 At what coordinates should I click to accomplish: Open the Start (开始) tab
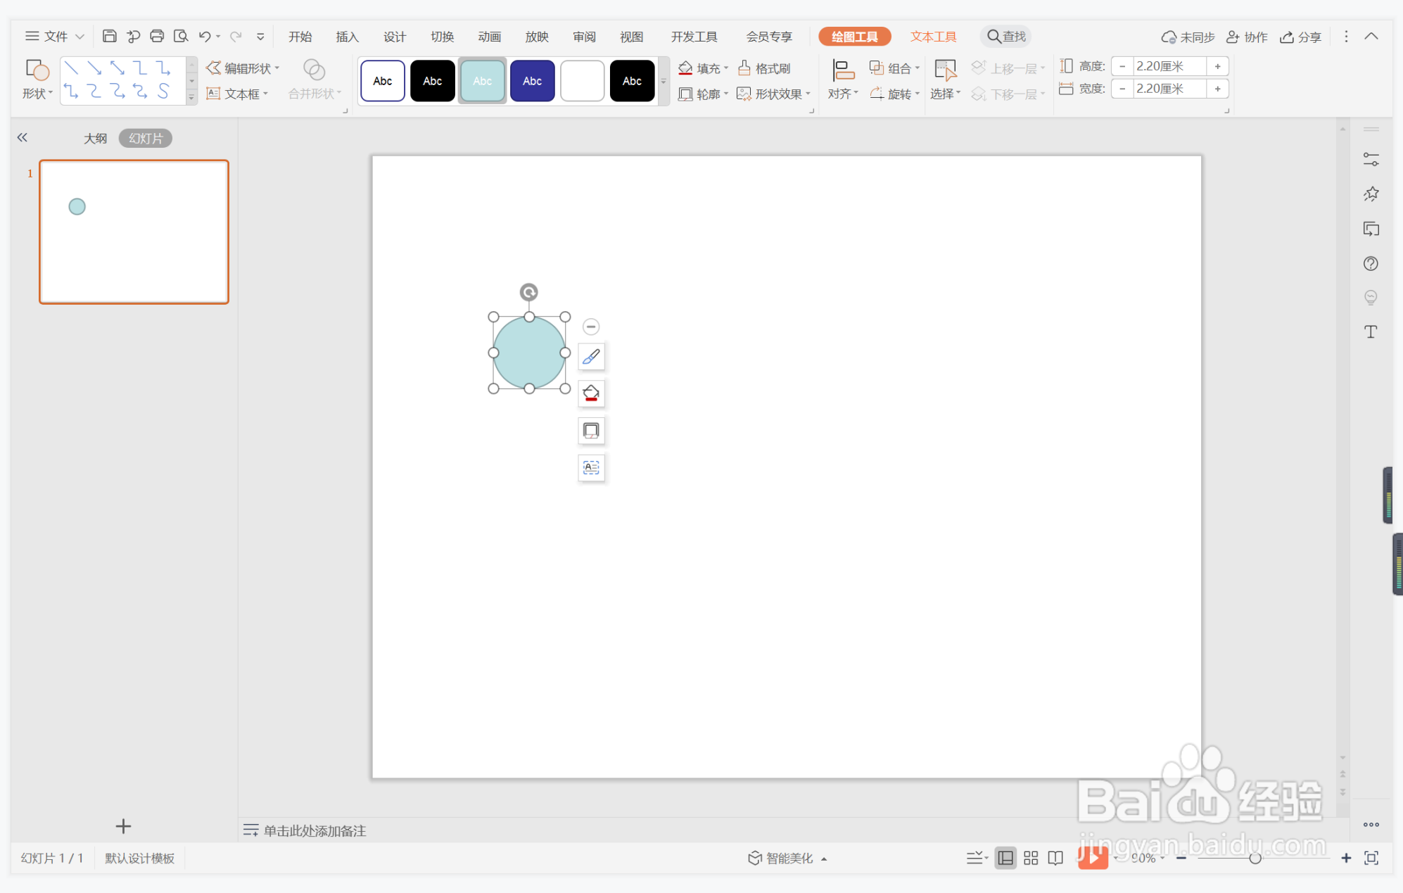(300, 37)
